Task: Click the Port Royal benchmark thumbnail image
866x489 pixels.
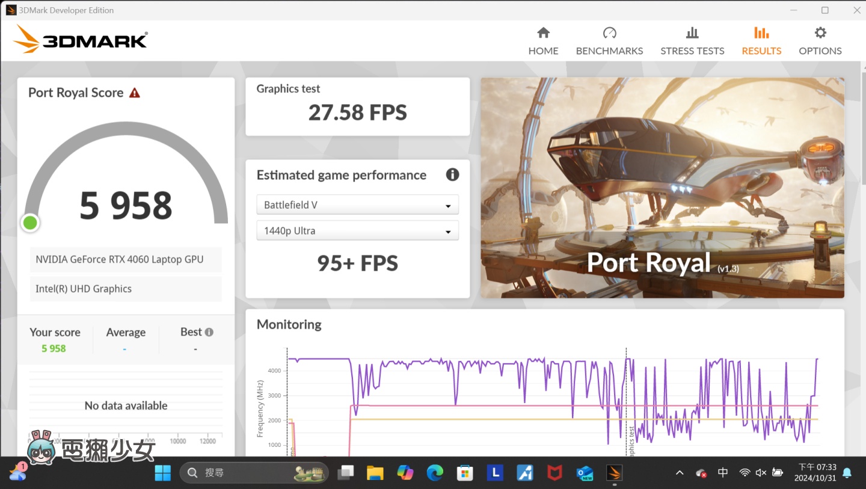Action: (x=662, y=188)
